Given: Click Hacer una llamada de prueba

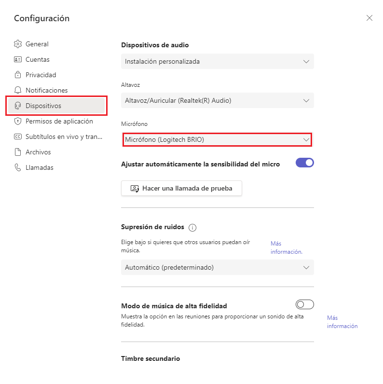Looking at the screenshot, I should click(181, 188).
